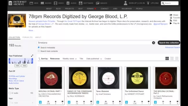This screenshot has width=188, height=106.
Task: Sort results by Creator
Action: [108, 59]
